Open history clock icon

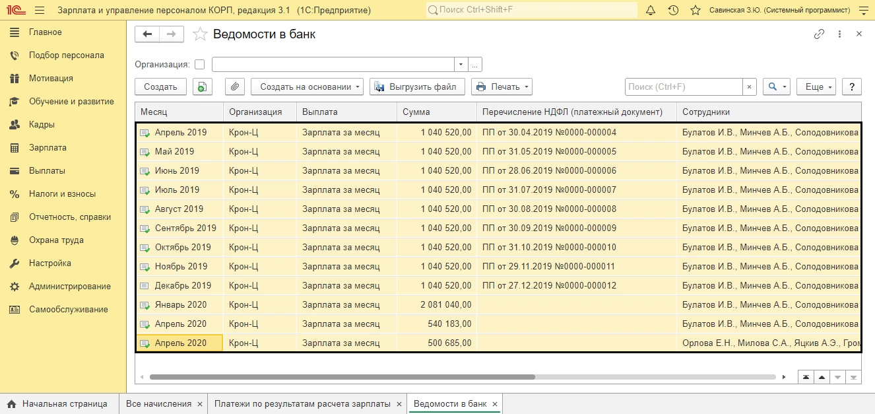(x=673, y=10)
